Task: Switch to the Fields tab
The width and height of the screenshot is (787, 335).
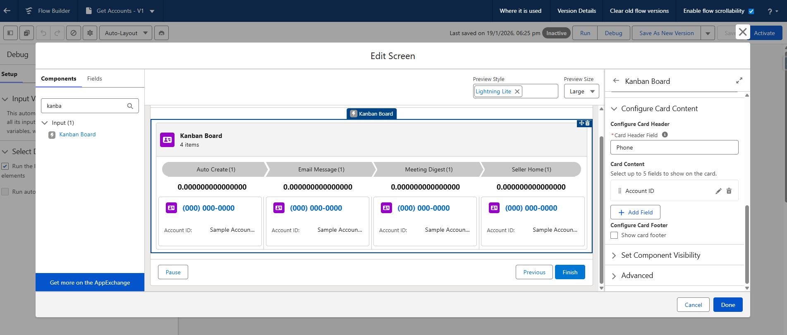Action: tap(94, 78)
